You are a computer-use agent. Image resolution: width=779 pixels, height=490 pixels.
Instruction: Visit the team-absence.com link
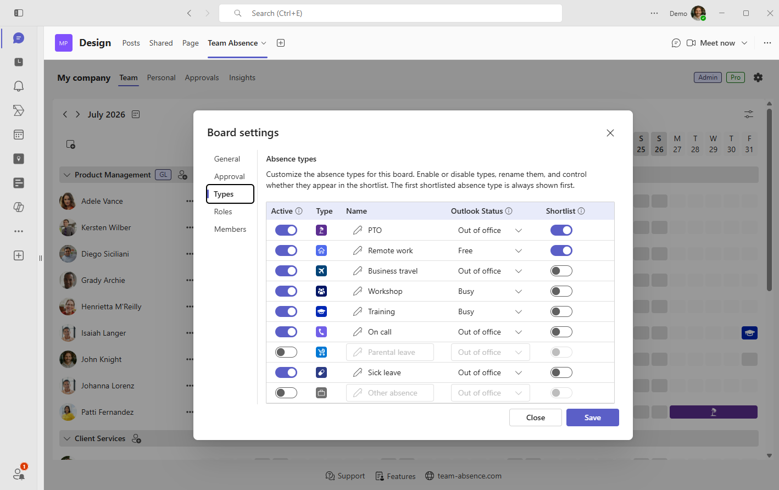[463, 476]
